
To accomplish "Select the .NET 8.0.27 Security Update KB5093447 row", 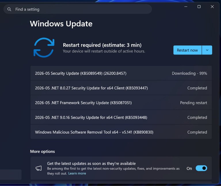I will 121,88.
